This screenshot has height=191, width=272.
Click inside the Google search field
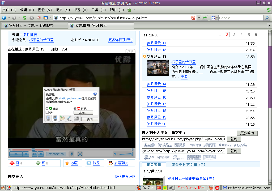tap(241, 18)
